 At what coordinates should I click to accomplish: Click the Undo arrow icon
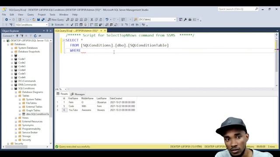click(x=107, y=20)
